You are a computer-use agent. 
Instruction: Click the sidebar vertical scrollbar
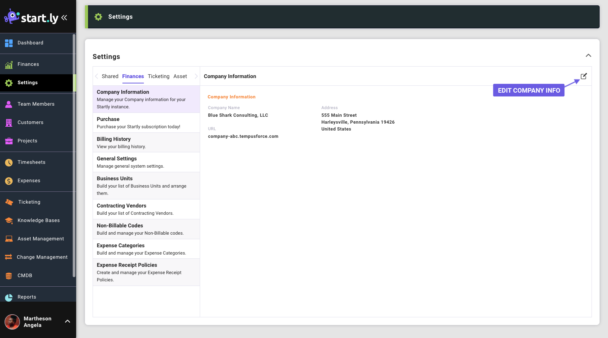74,153
